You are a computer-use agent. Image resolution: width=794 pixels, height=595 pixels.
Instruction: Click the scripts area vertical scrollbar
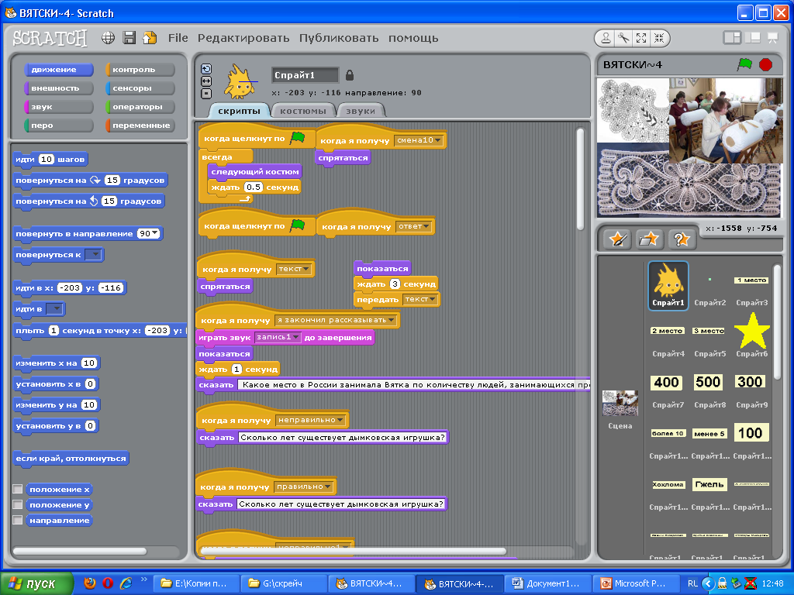click(580, 180)
